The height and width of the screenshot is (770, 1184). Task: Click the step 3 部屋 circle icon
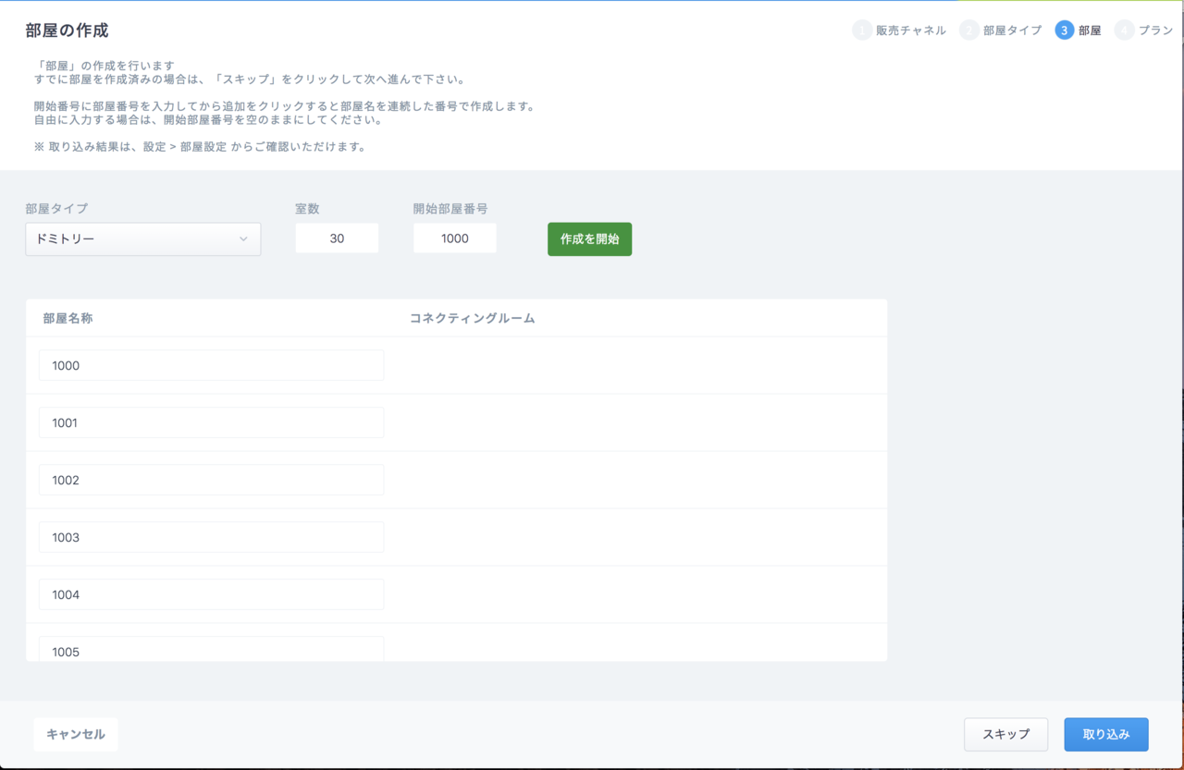pyautogui.click(x=1065, y=31)
